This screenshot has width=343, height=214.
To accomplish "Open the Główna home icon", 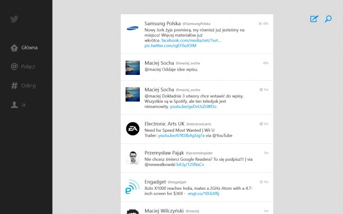I will point(14,47).
